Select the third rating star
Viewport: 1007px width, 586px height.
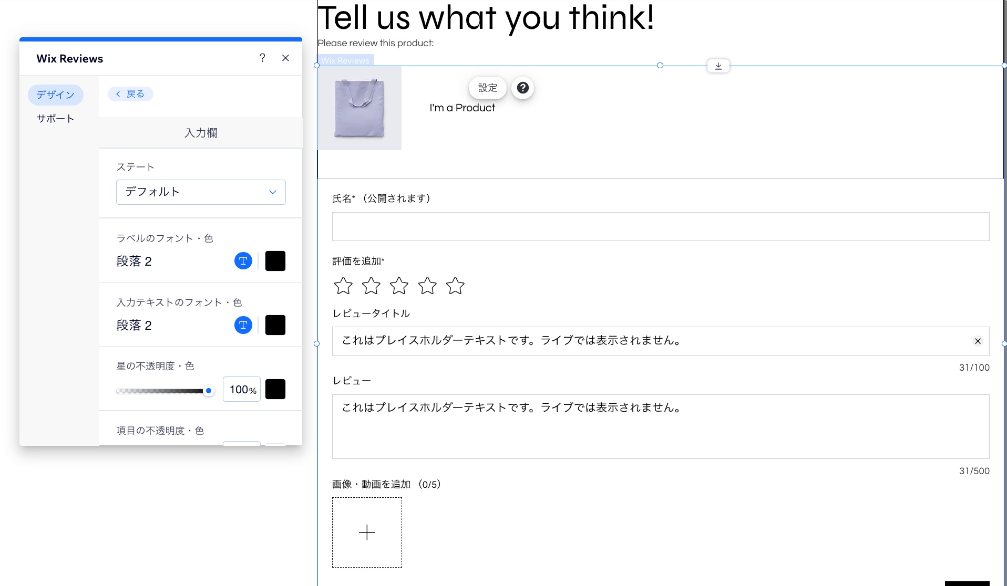[399, 286]
